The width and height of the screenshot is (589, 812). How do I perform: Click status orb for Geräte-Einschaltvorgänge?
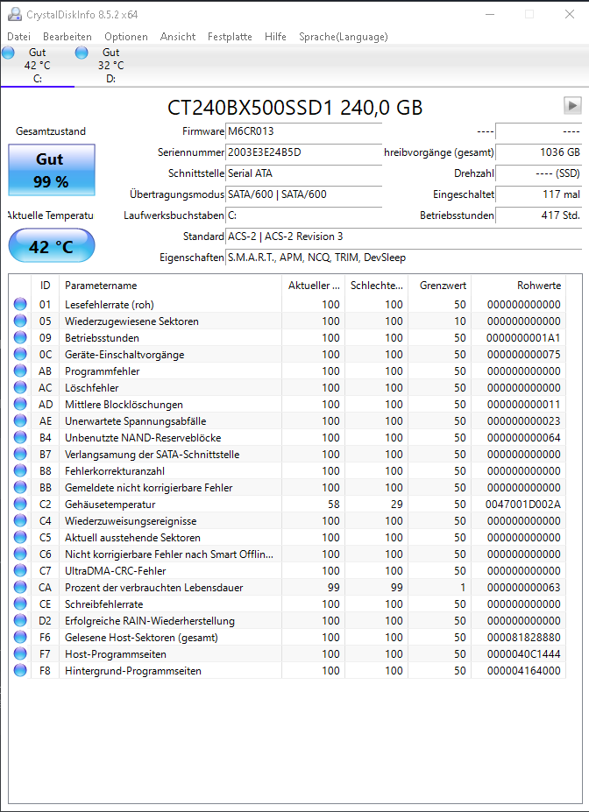point(20,354)
